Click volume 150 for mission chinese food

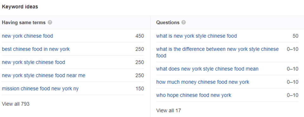click(140, 89)
